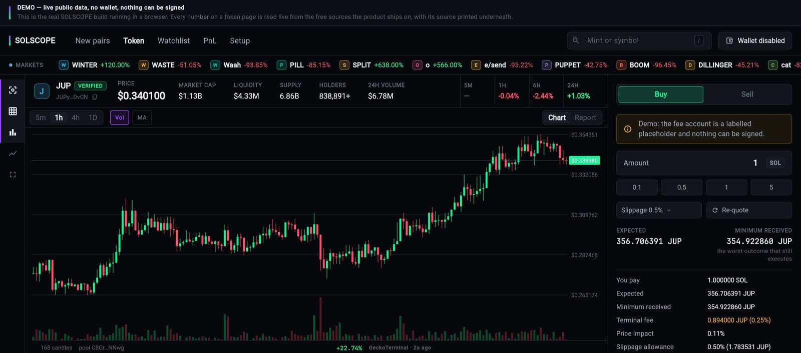
Task: Open the Setup tab
Action: coord(240,40)
